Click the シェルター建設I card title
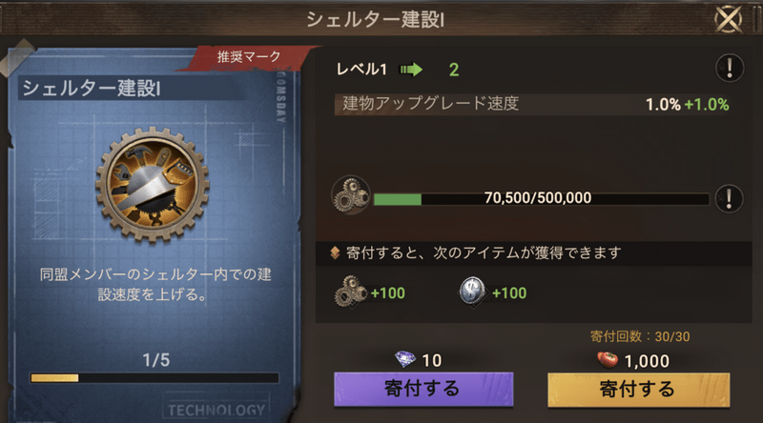This screenshot has width=763, height=423. click(92, 89)
